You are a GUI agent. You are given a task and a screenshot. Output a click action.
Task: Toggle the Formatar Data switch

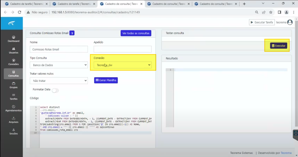click(x=55, y=91)
